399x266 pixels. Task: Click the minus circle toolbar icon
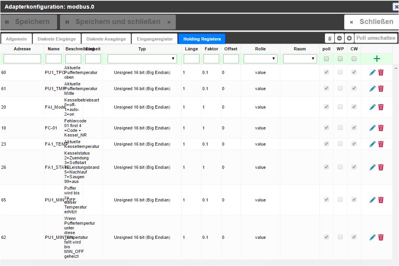click(x=339, y=38)
